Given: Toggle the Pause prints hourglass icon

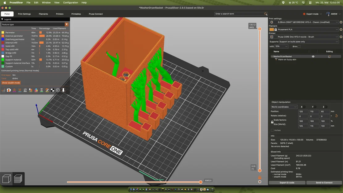Looking at the screenshot, I should click(x=42, y=90).
